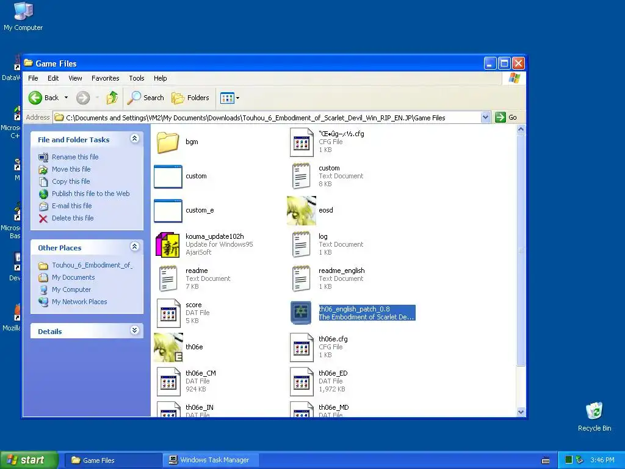This screenshot has width=625, height=469.
Task: Click Move this file
Action: (x=71, y=169)
